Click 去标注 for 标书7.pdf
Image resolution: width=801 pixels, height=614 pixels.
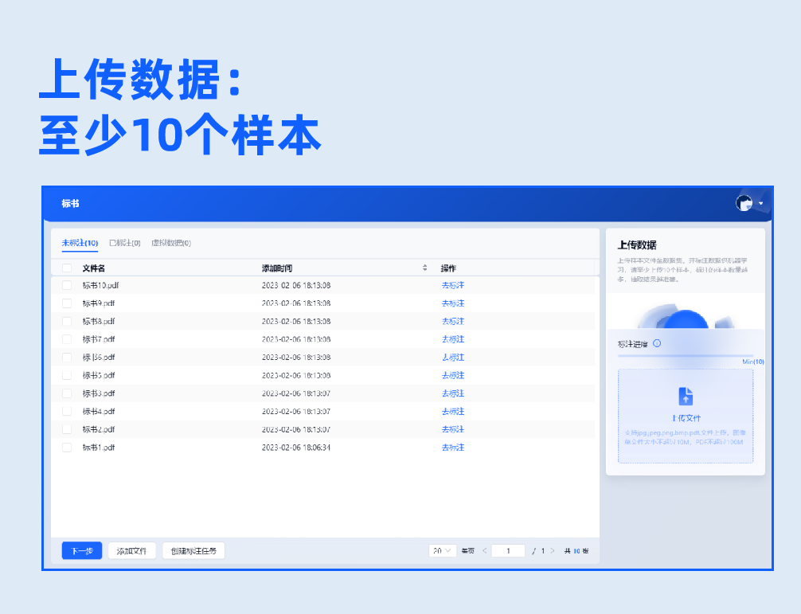(x=452, y=338)
